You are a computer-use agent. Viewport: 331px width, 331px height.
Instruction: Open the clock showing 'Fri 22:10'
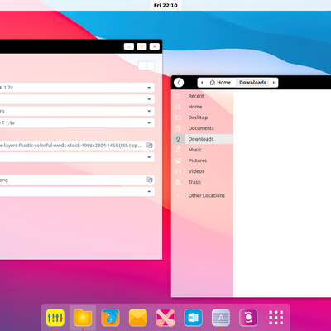point(165,5)
